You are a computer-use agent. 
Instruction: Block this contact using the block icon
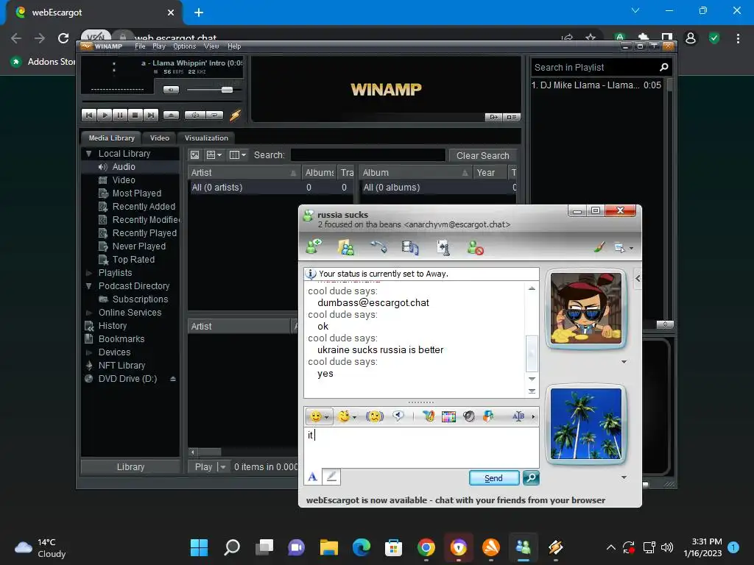click(x=475, y=247)
